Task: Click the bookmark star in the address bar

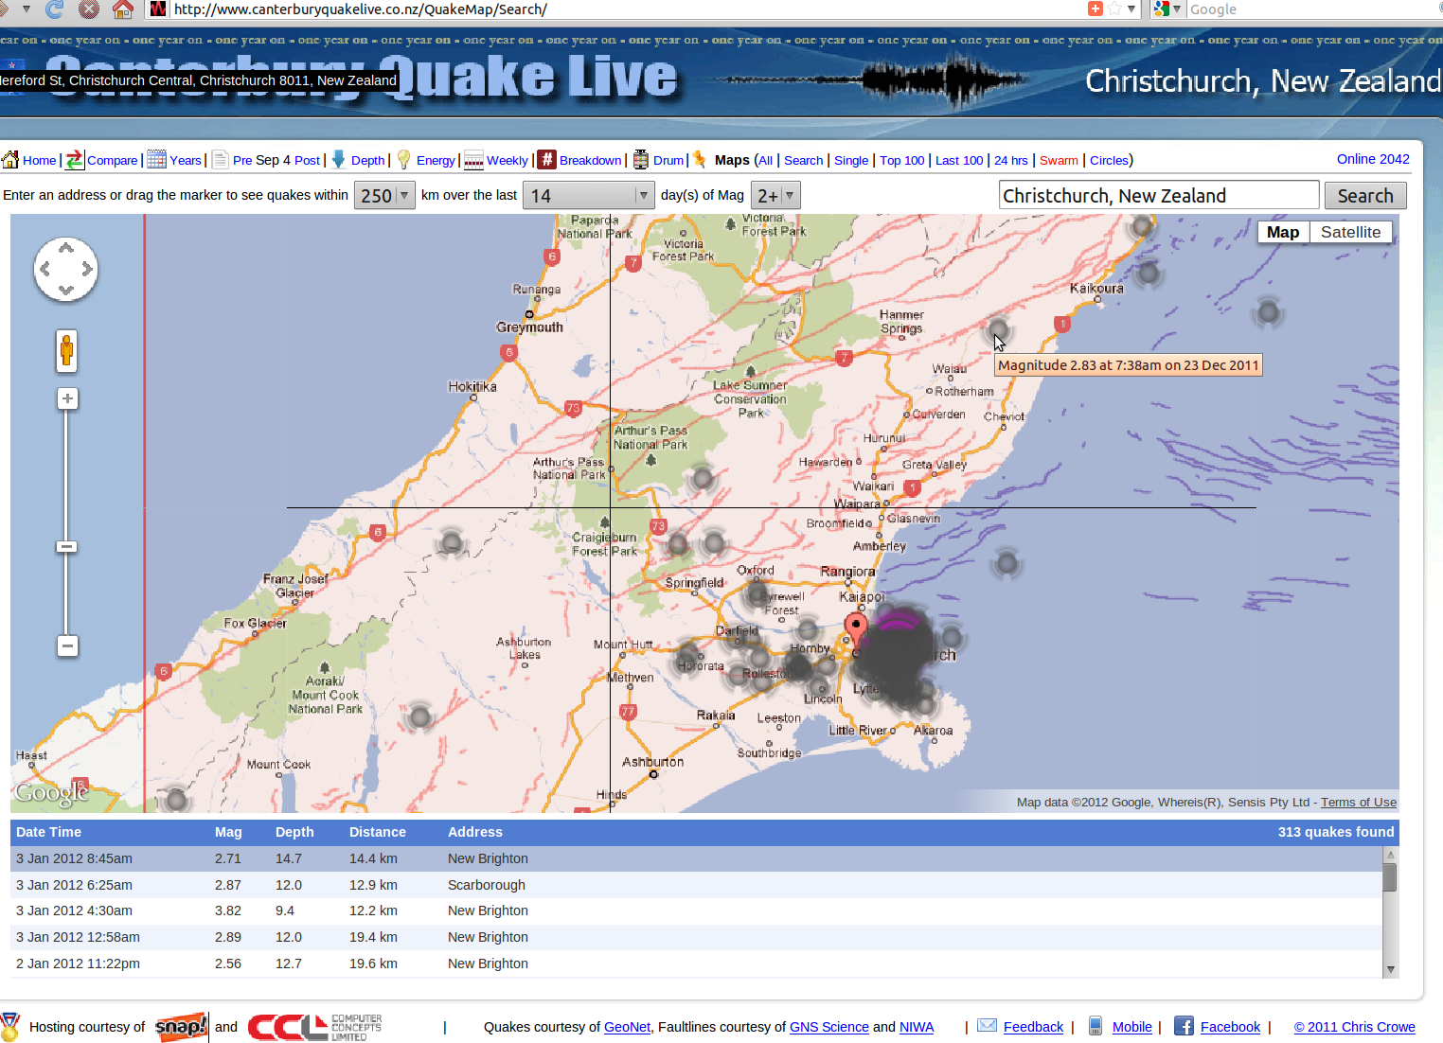Action: pyautogui.click(x=1114, y=9)
